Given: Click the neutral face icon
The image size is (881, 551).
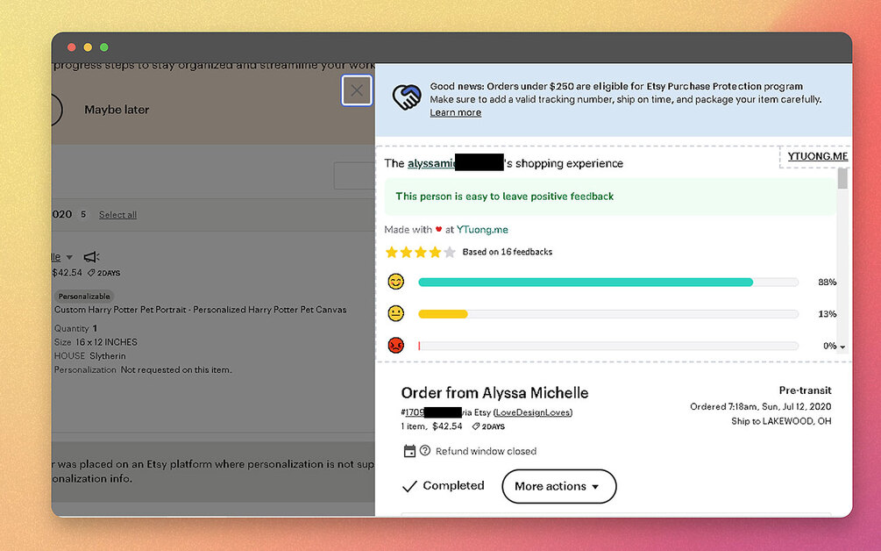Looking at the screenshot, I should click(396, 313).
